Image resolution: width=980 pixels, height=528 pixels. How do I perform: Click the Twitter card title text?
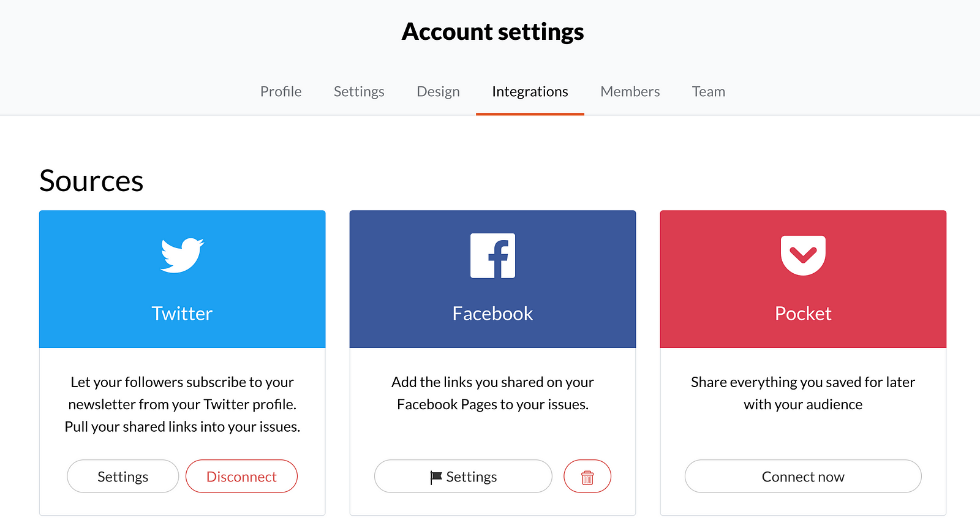pos(182,314)
